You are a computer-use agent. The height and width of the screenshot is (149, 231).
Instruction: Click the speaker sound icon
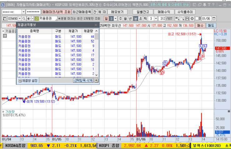[x=29, y=18]
